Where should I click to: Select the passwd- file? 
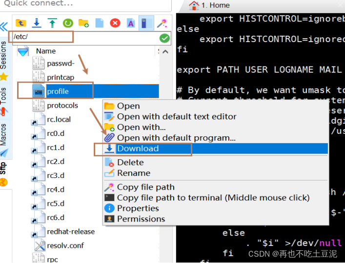[61, 64]
